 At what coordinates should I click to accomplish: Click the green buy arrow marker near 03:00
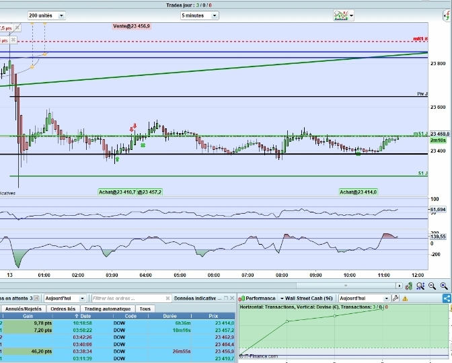117,159
